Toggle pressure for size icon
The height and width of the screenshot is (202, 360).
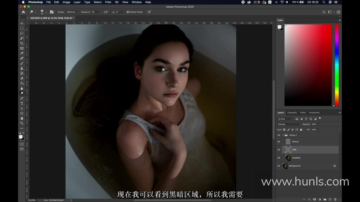[149, 12]
